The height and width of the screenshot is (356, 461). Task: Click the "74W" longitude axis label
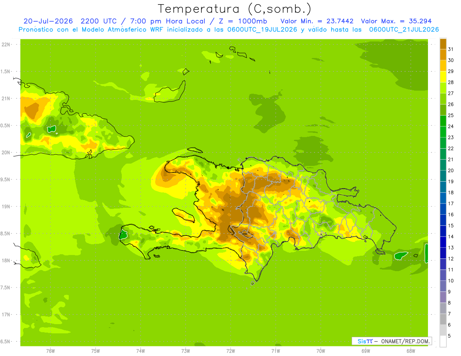pyautogui.click(x=141, y=351)
